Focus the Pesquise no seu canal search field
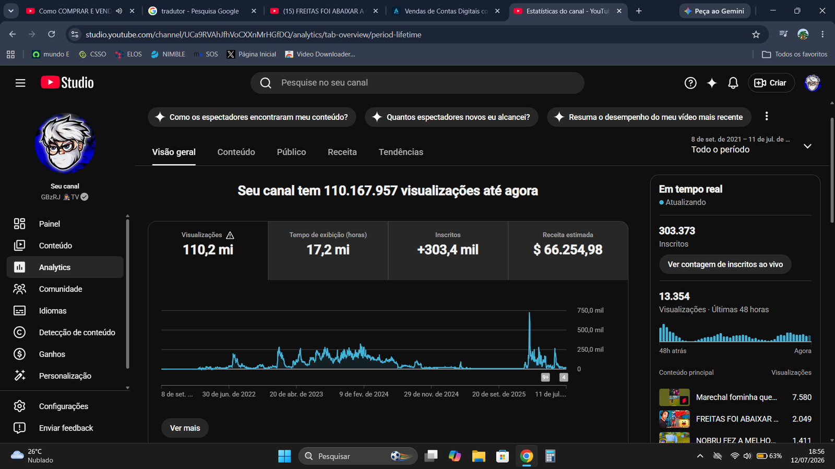Image resolution: width=835 pixels, height=469 pixels. 417,83
